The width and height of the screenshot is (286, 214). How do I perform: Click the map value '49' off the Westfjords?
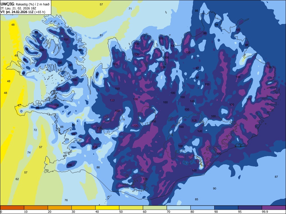tap(16, 56)
